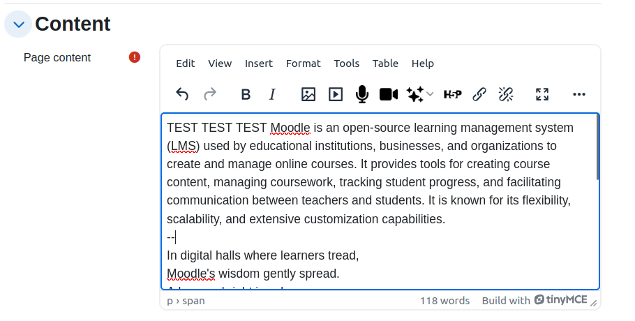The width and height of the screenshot is (635, 321).
Task: Open the Insert menu
Action: coord(259,64)
